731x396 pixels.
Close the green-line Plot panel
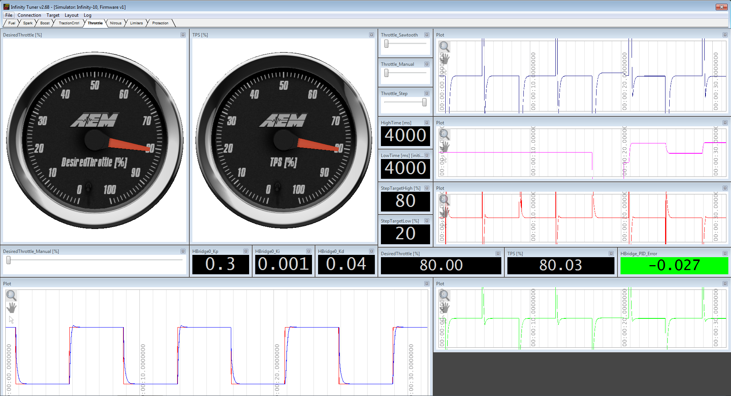click(725, 283)
